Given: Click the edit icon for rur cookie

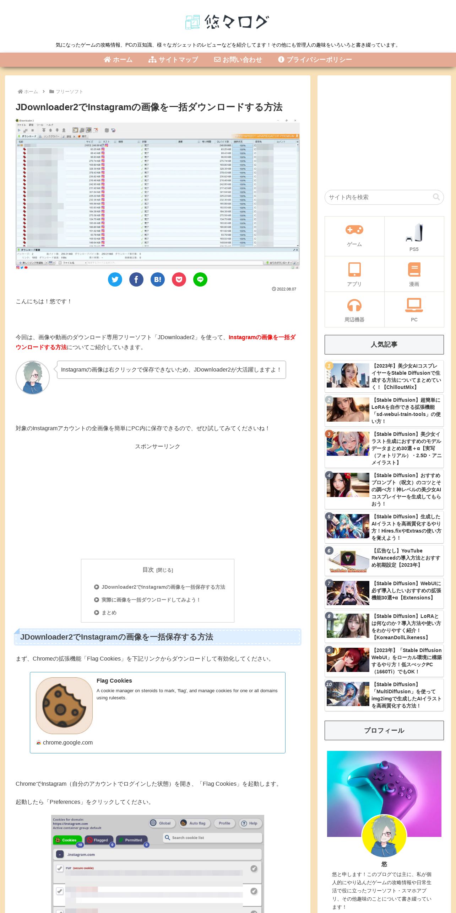Looking at the screenshot, I should click(254, 869).
